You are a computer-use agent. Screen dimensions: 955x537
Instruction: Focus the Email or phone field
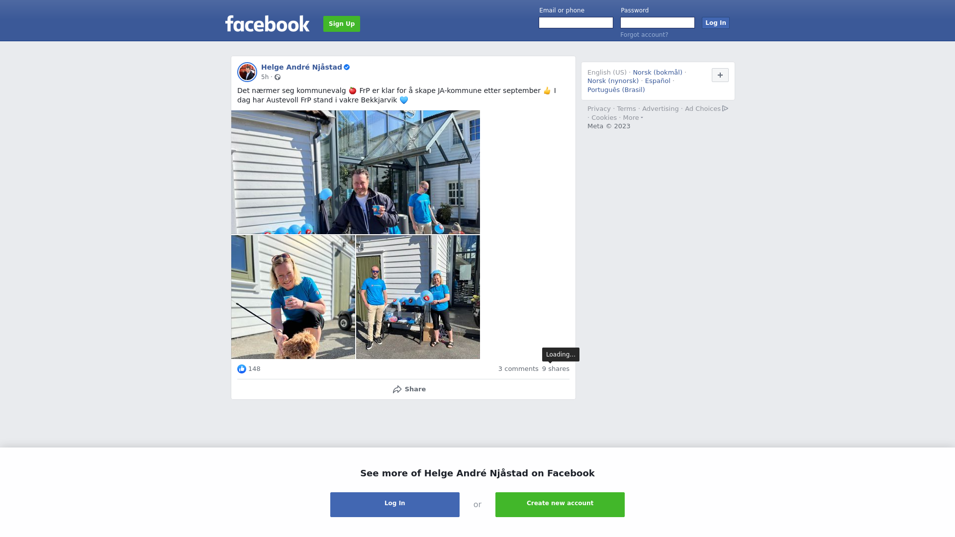coord(576,23)
